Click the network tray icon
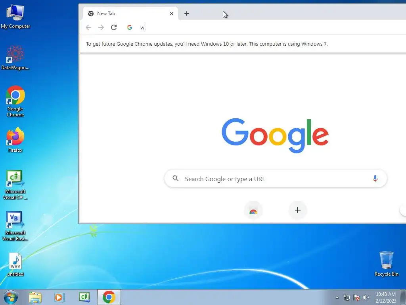Screen dimensions: 406x305 click(347, 297)
